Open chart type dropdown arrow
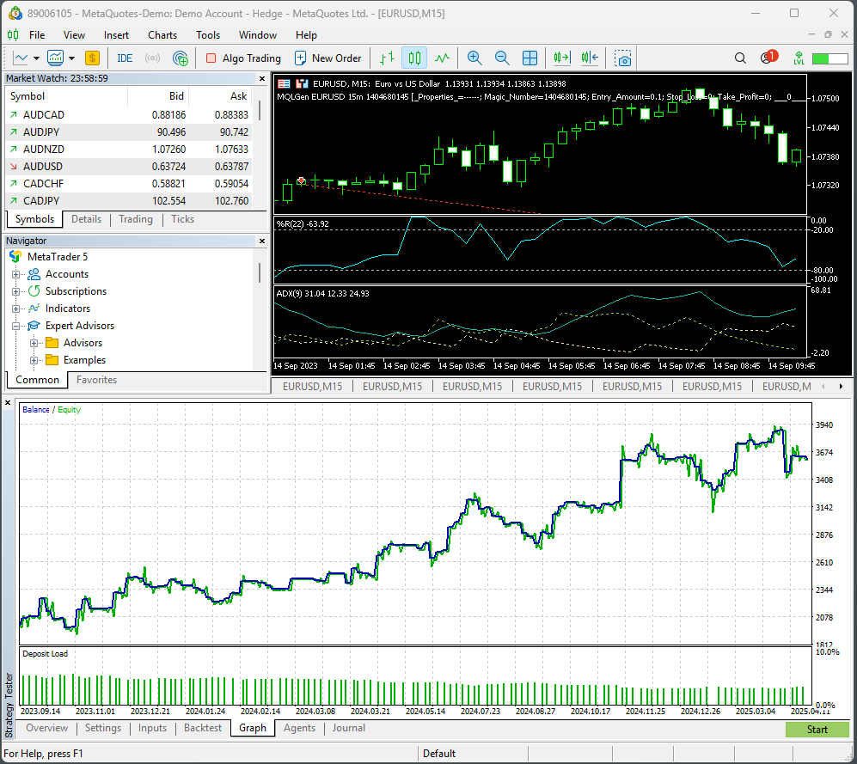The height and width of the screenshot is (764, 857). [x=36, y=58]
